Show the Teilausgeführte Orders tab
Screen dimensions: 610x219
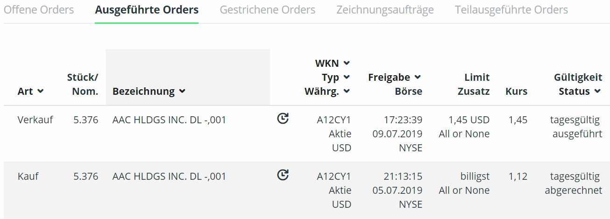pyautogui.click(x=511, y=10)
